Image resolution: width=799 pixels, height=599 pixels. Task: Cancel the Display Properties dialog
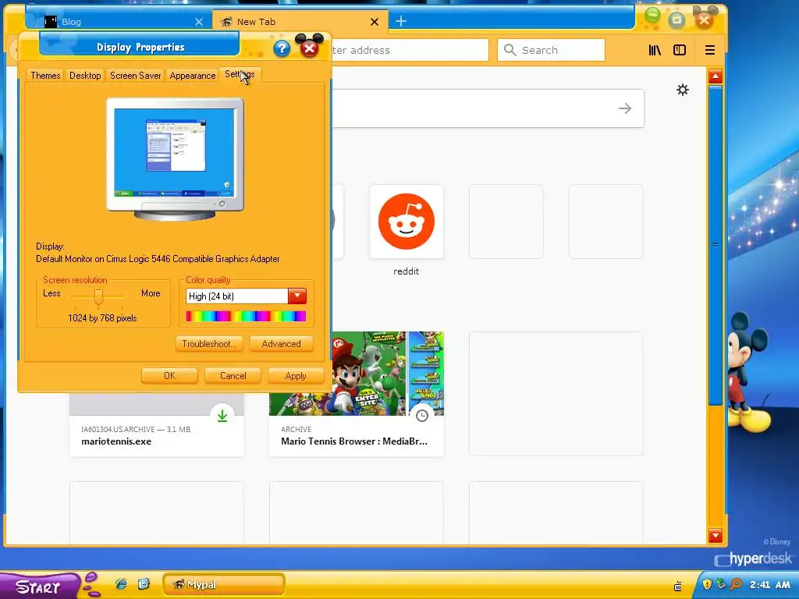click(233, 376)
